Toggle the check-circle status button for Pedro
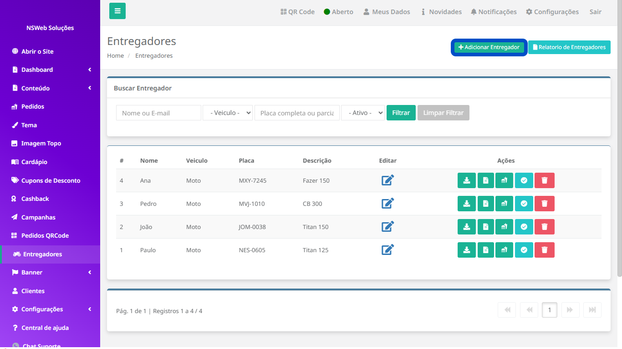Viewport: 622px width, 349px height. (x=524, y=204)
